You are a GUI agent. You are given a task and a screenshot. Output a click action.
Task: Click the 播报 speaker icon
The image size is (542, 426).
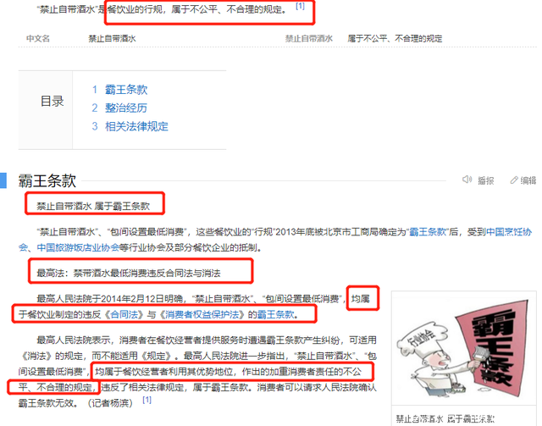(467, 180)
